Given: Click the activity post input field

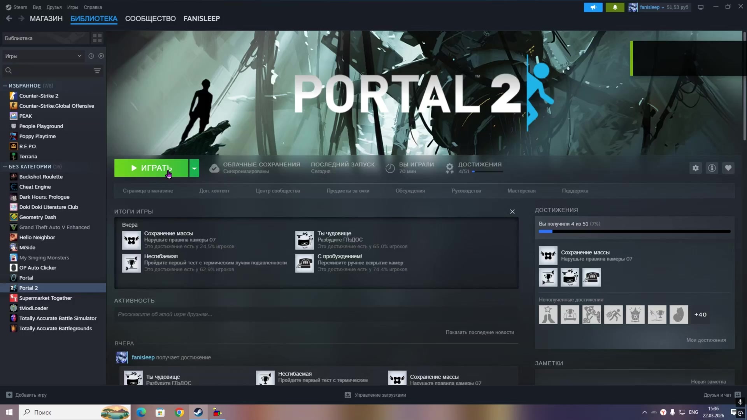Looking at the screenshot, I should point(316,314).
